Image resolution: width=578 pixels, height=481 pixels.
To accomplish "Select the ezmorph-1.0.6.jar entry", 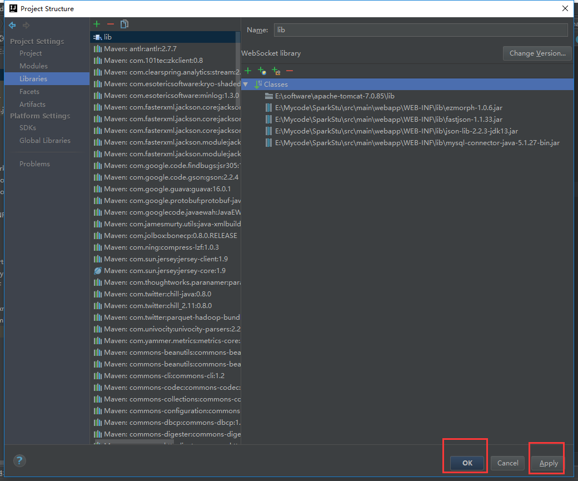I will 407,108.
